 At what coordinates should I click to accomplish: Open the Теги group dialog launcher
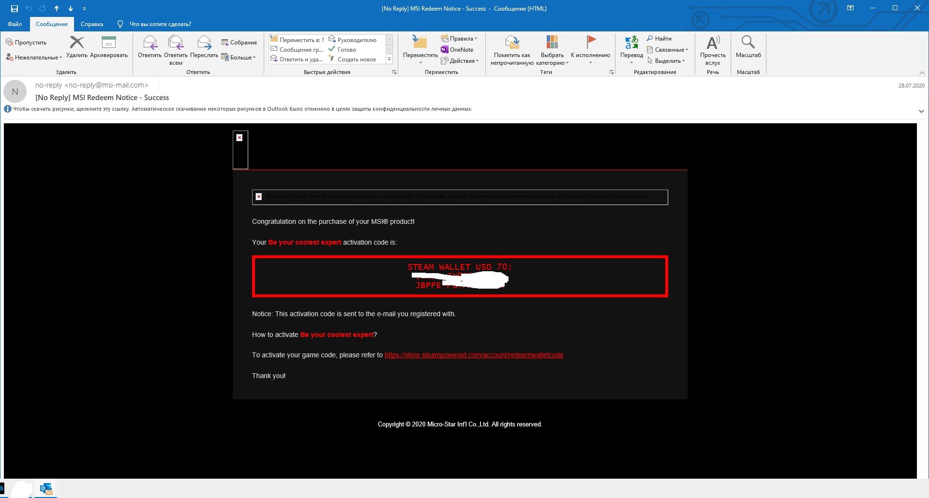(612, 72)
